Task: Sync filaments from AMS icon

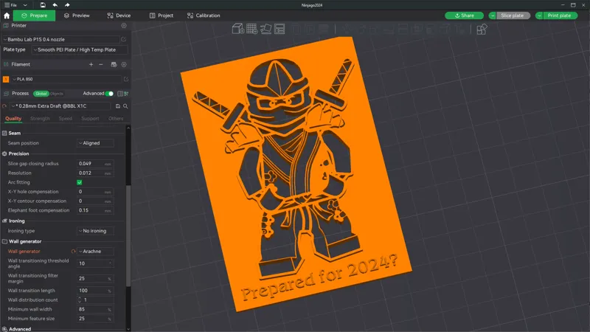Action: (x=114, y=64)
